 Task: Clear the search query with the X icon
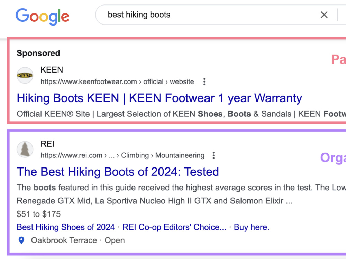(x=324, y=15)
